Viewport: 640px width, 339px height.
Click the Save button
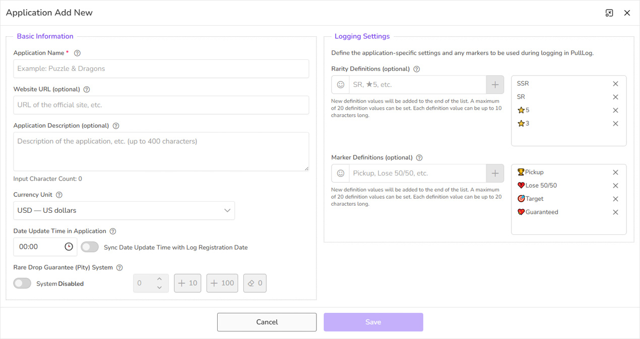coord(373,322)
